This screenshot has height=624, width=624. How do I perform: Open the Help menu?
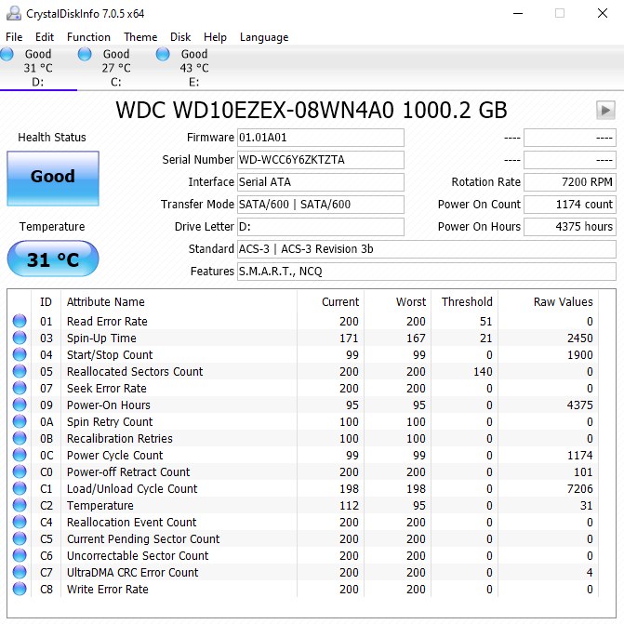215,37
